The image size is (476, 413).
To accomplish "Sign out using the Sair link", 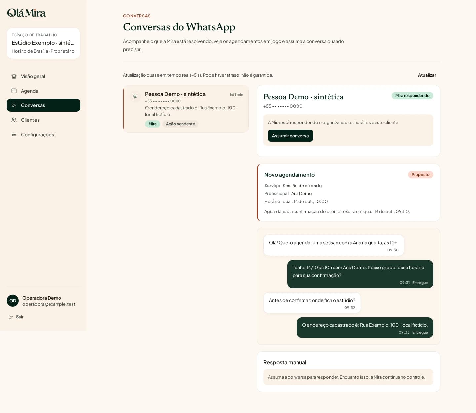I will tap(16, 317).
